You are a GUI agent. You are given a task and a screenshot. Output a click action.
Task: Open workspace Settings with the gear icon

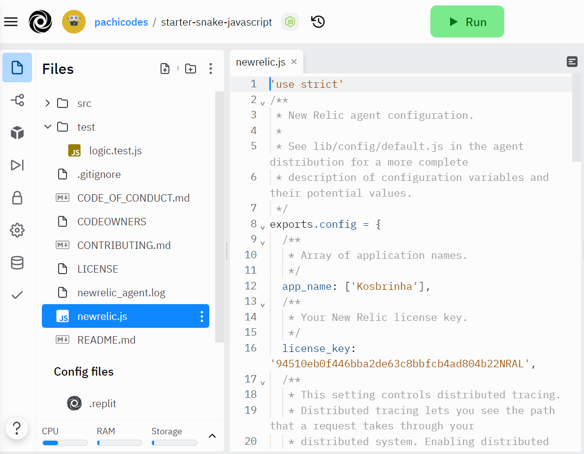17,230
